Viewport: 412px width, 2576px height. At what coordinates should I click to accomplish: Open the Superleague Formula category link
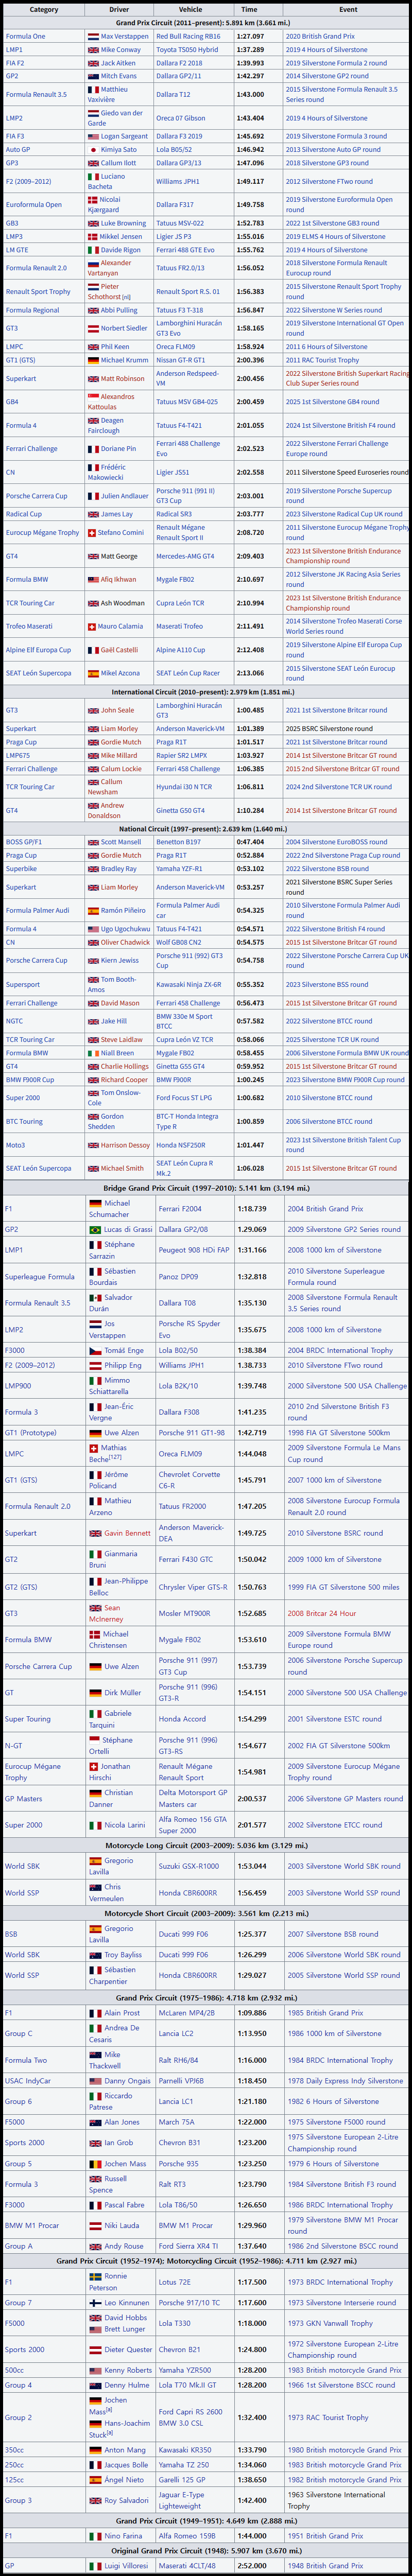(x=40, y=1277)
